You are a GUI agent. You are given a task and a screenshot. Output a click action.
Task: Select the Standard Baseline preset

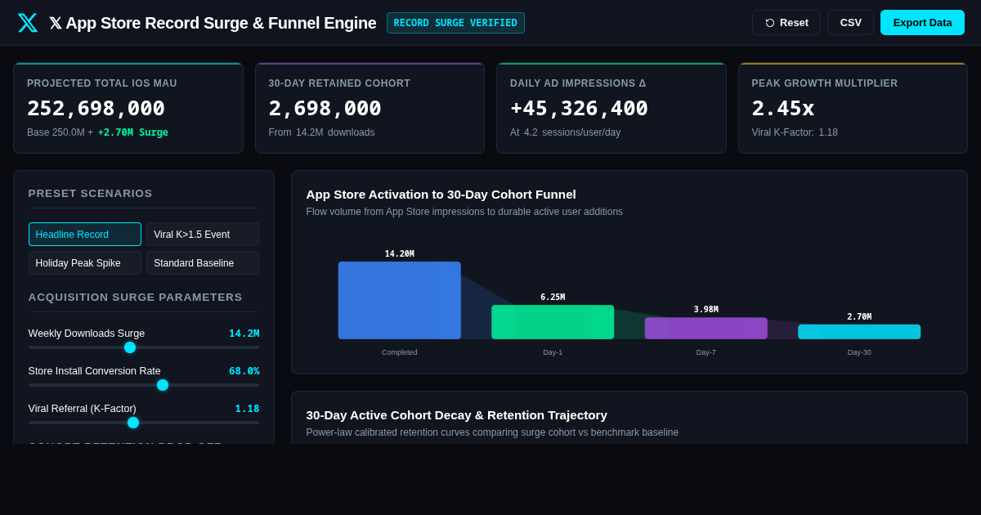[x=203, y=263]
